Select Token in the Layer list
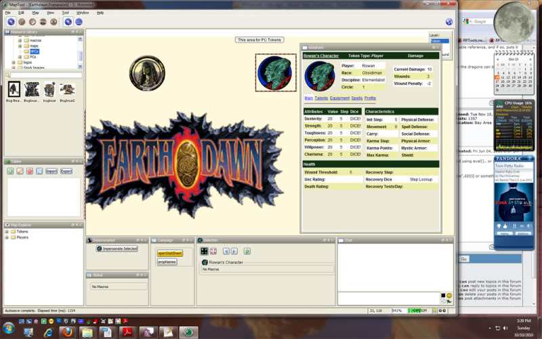The width and height of the screenshot is (542, 339). 440,41
